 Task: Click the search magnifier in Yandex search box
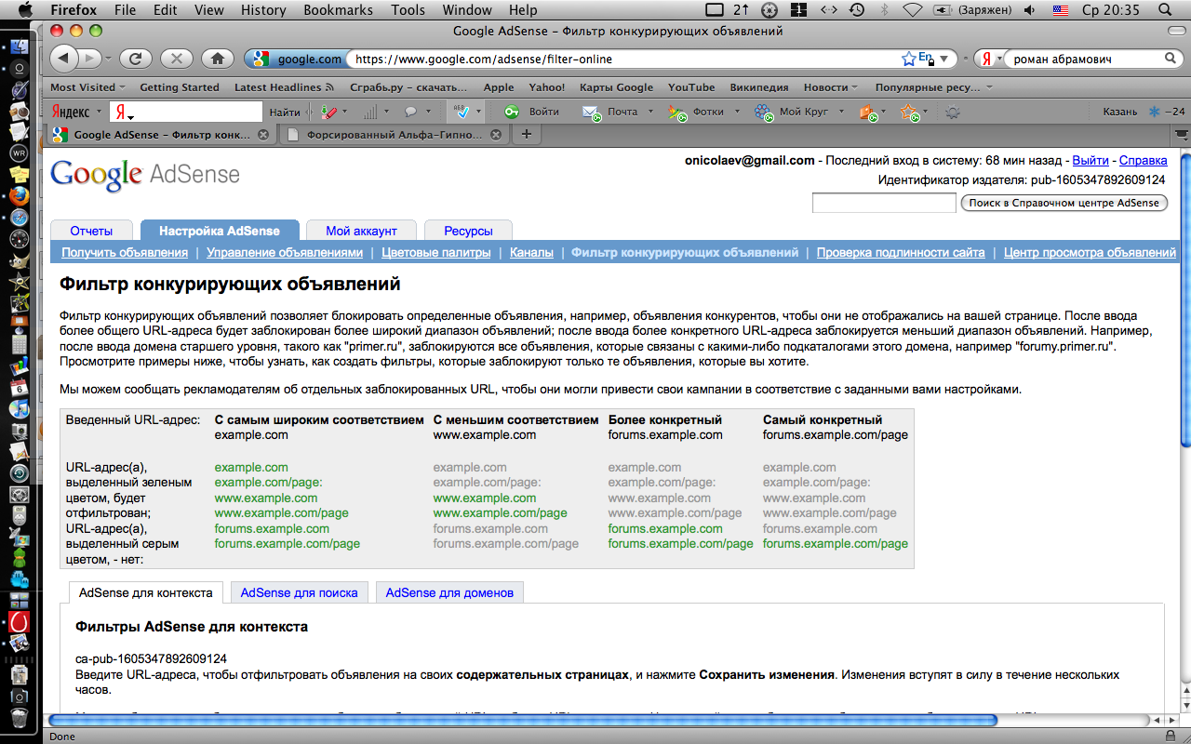pos(1171,59)
